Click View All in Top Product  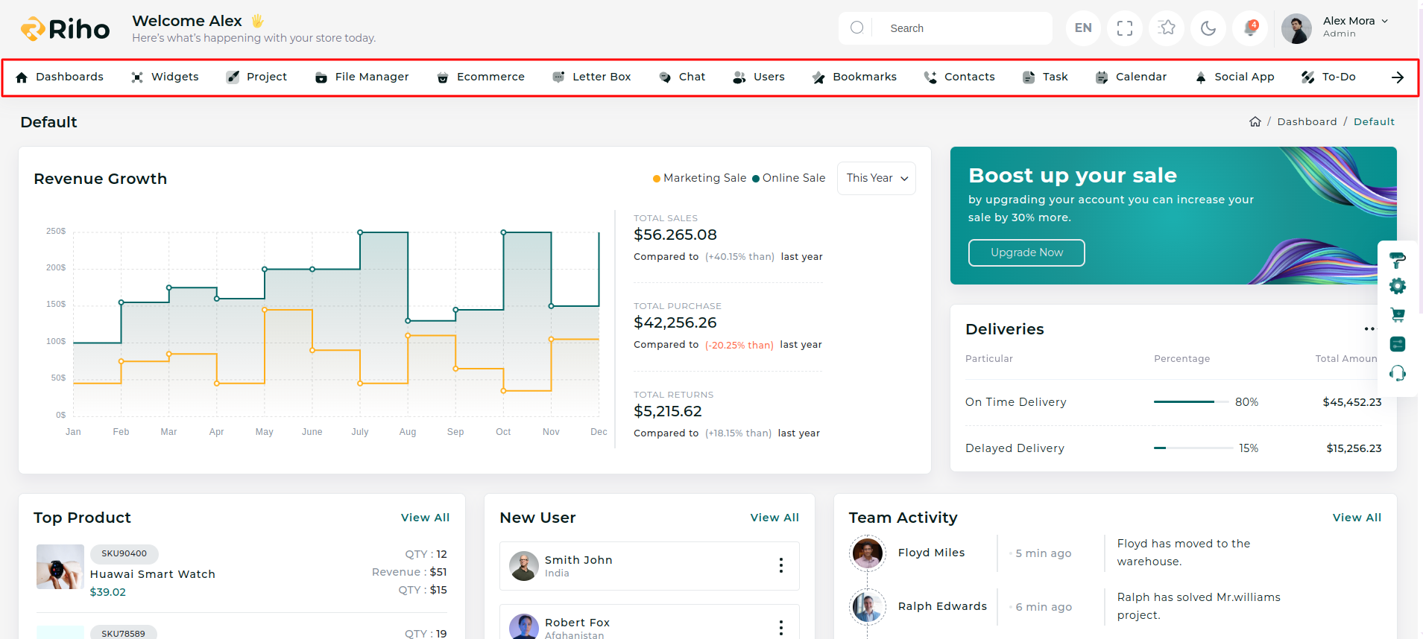[x=425, y=518]
